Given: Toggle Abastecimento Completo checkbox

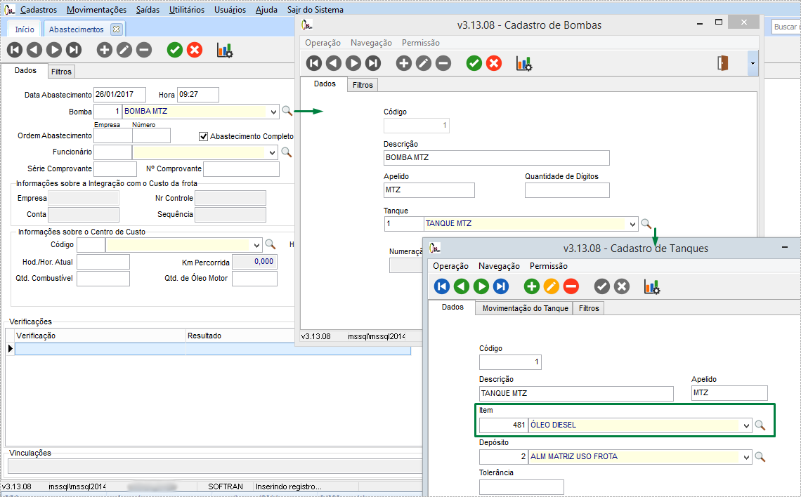Looking at the screenshot, I should 204,136.
